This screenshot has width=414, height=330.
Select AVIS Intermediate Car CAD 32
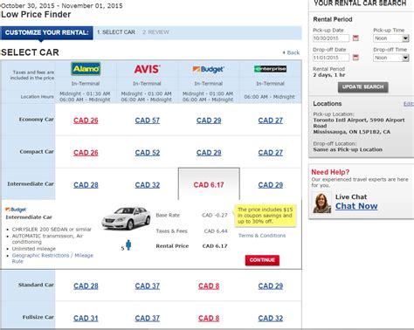click(148, 185)
